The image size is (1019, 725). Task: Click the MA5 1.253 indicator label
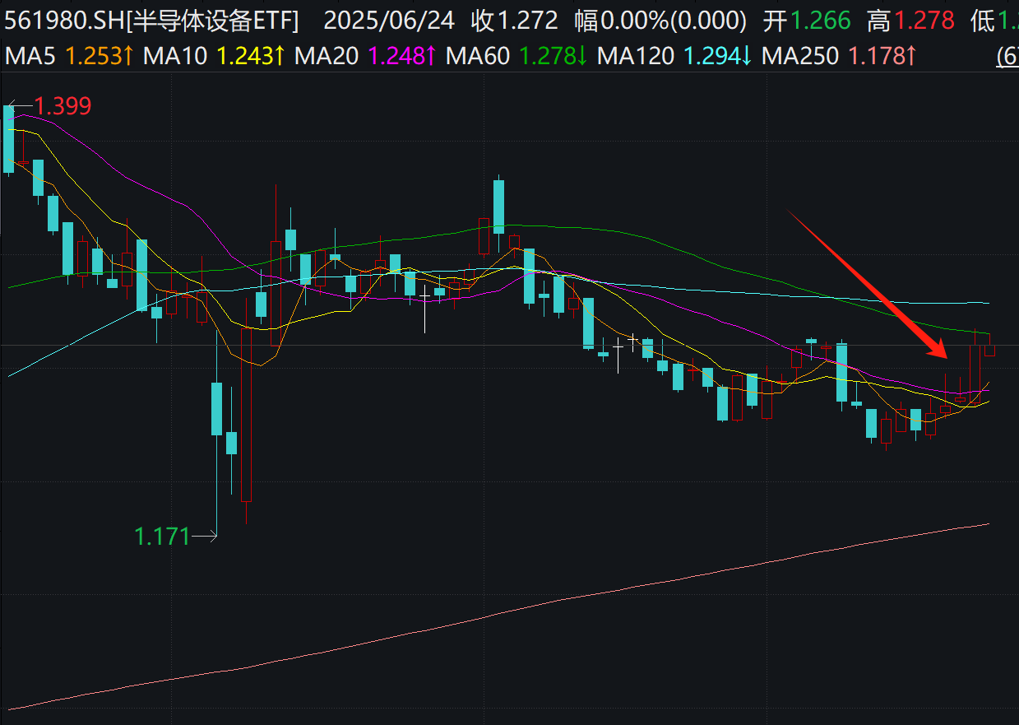(x=69, y=56)
